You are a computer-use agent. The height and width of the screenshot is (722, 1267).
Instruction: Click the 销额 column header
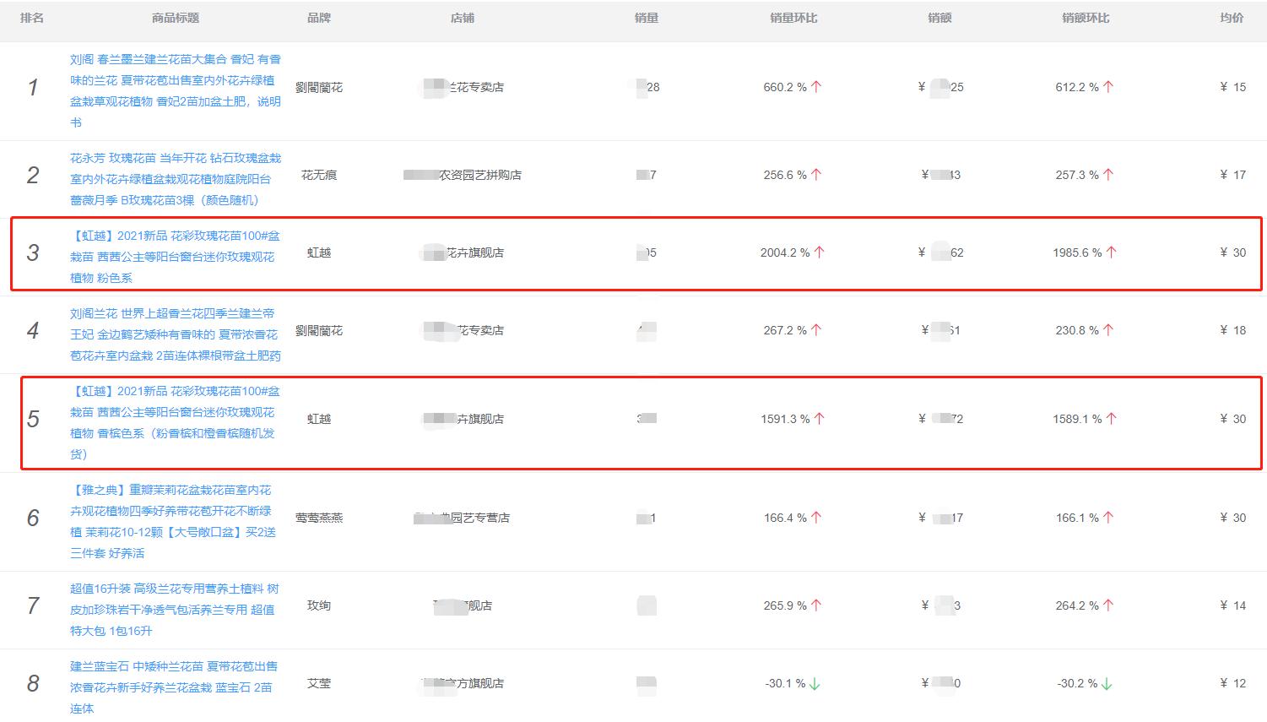939,18
